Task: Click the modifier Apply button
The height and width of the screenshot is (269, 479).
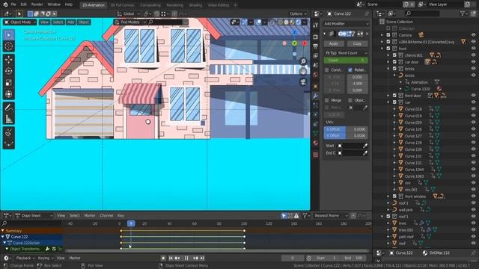Action: (x=334, y=43)
